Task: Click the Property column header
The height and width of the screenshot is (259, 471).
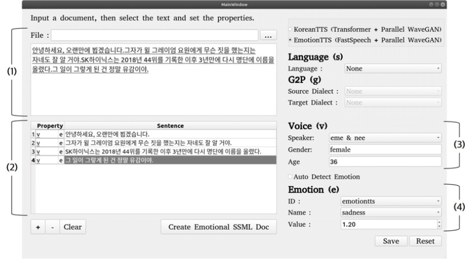Action: click(x=50, y=126)
